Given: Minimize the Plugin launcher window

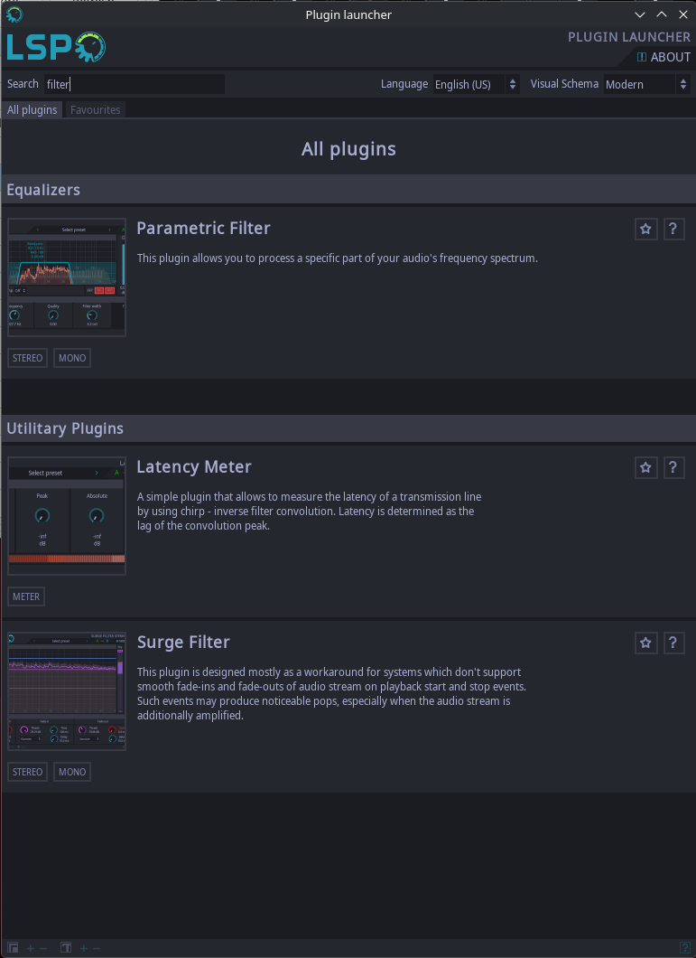Looking at the screenshot, I should pos(640,14).
